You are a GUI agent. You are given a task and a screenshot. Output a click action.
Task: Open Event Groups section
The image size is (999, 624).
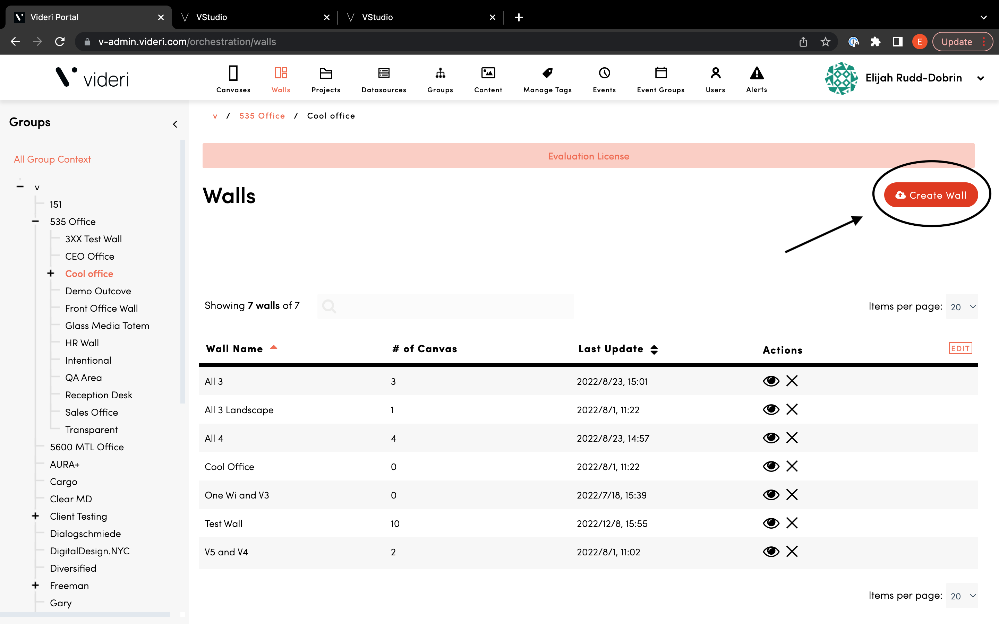point(660,79)
